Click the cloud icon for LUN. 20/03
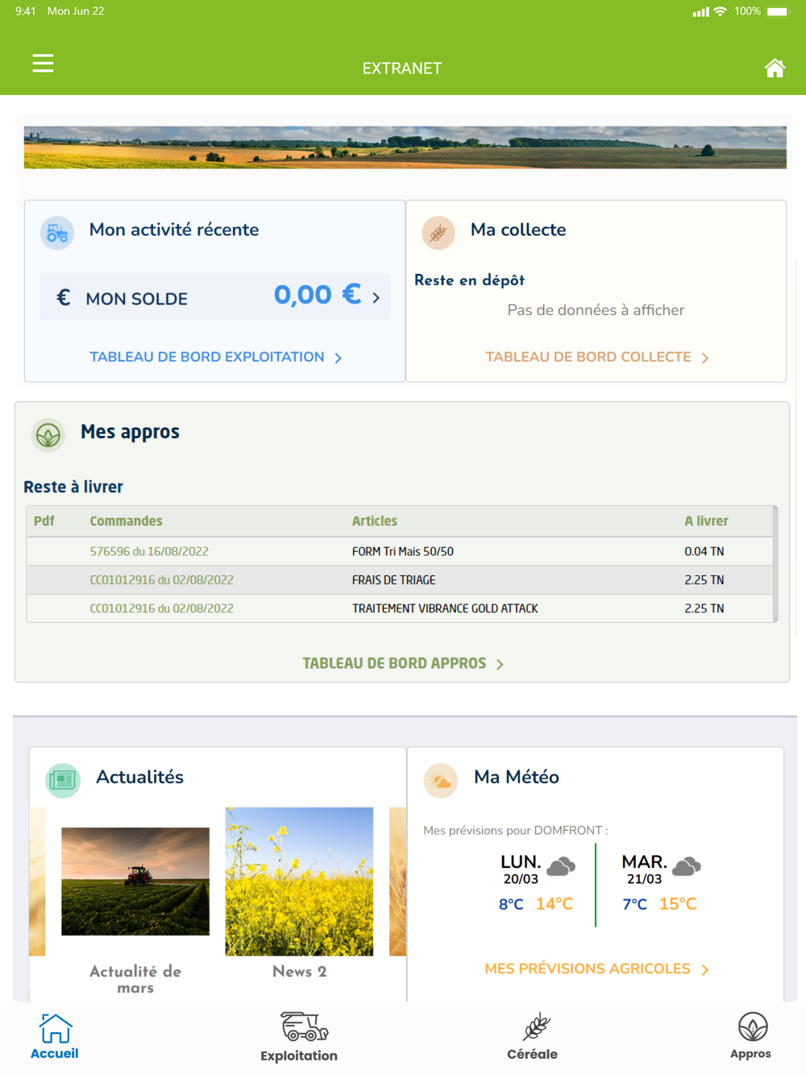 [561, 867]
